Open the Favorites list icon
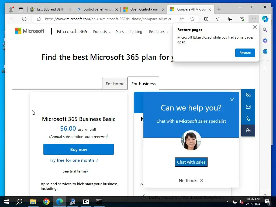The width and height of the screenshot is (276, 207). coord(218,19)
